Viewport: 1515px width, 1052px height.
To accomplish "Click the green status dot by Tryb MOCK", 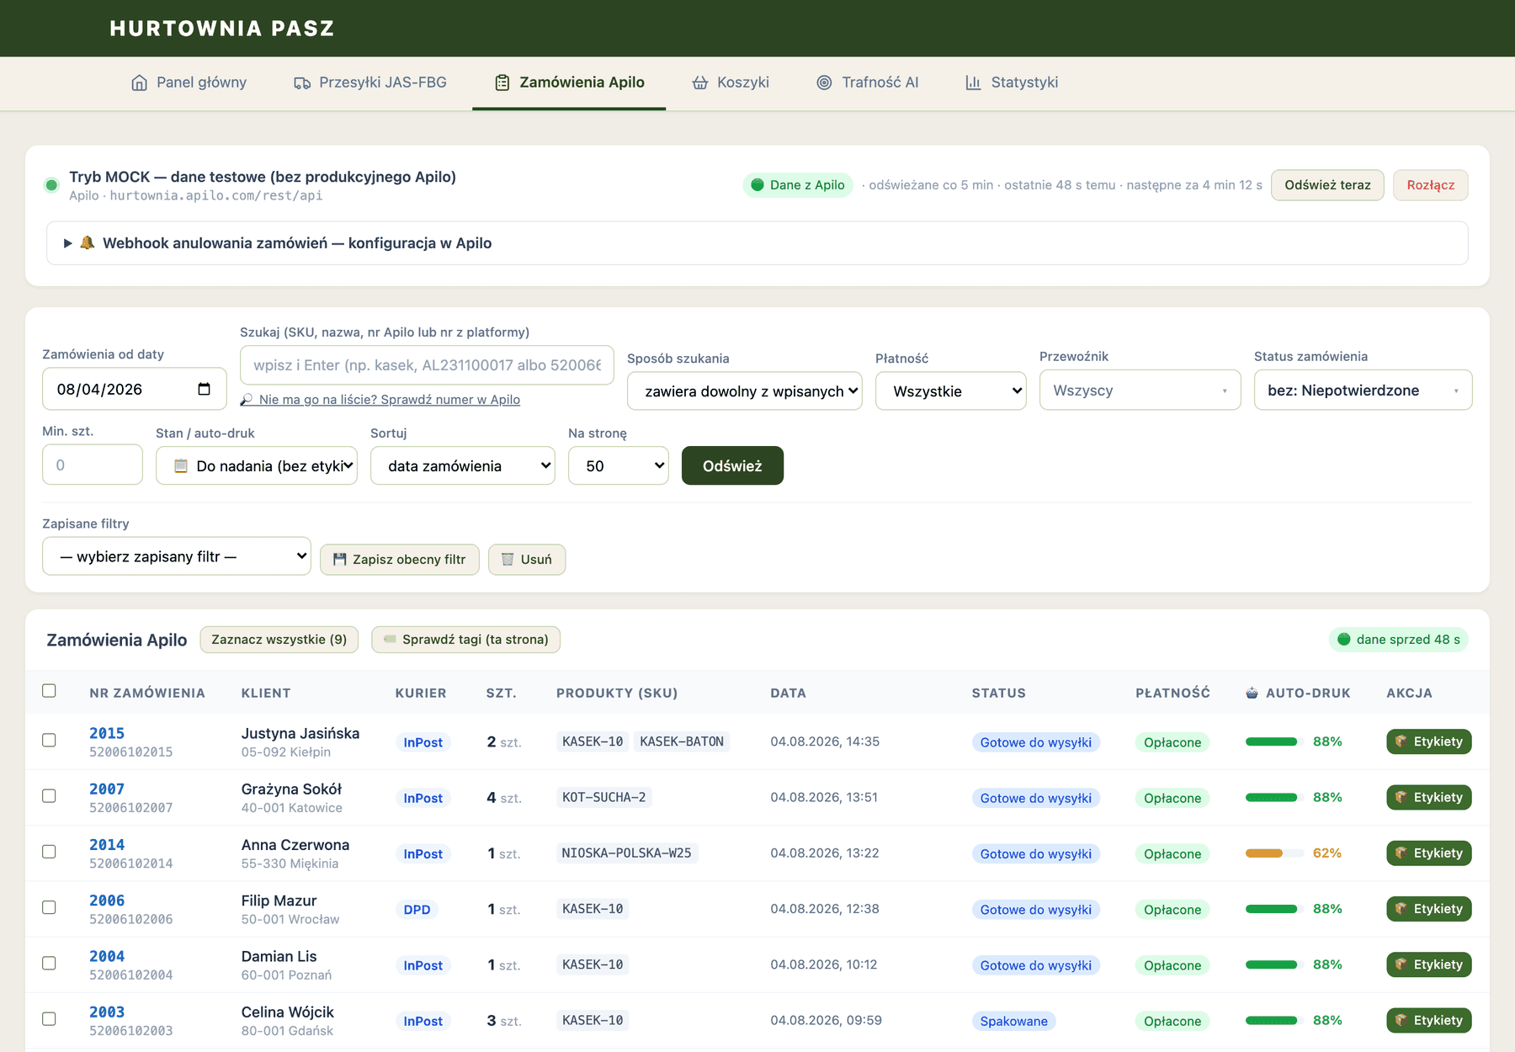I will click(51, 185).
